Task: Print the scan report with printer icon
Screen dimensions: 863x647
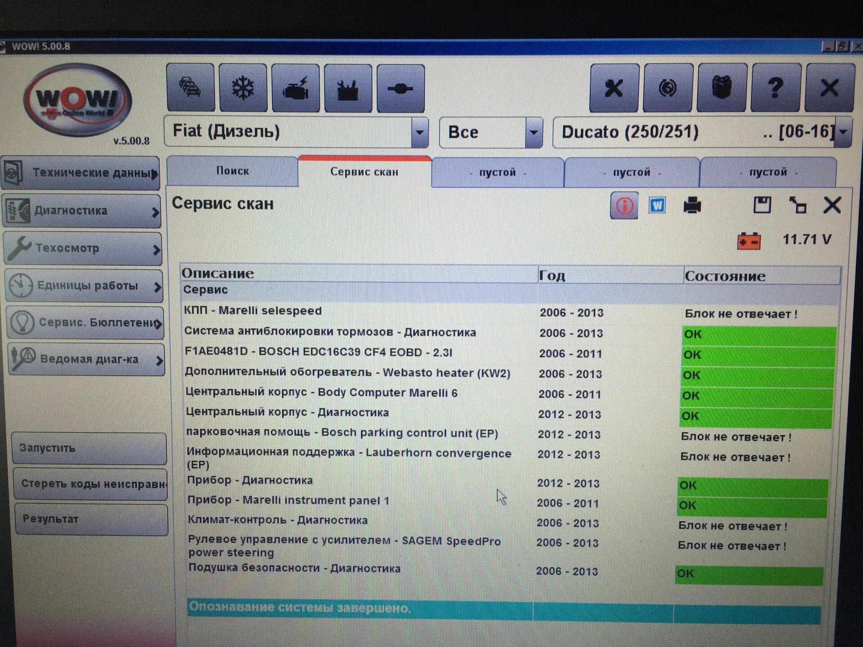Action: pyautogui.click(x=692, y=206)
